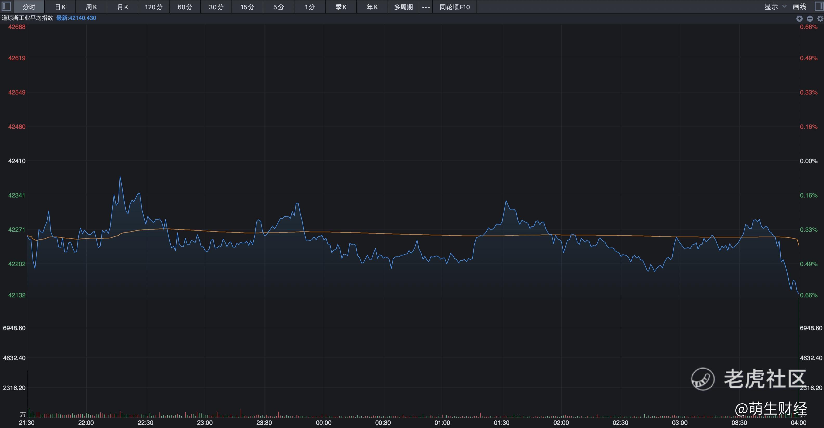
Task: Switch to 1分 period tab
Action: [309, 7]
